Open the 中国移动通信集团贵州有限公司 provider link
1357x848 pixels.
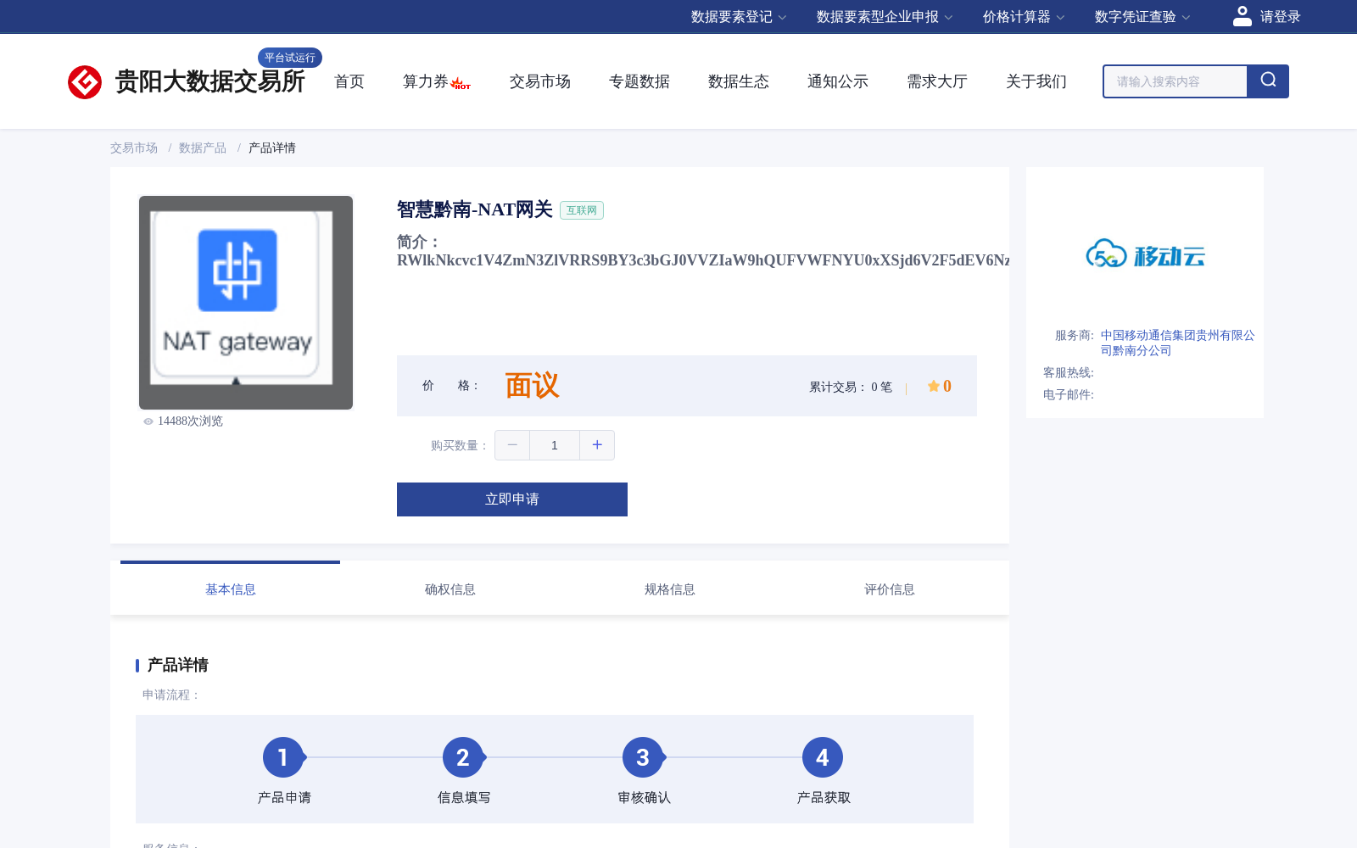pyautogui.click(x=1177, y=343)
